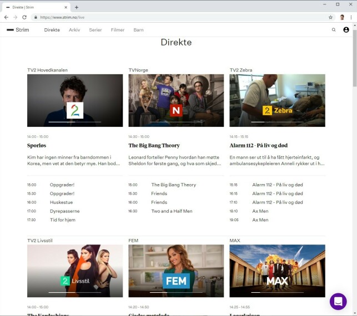Select the Direkte | Strim browser tab
357x316 pixels.
pos(37,7)
